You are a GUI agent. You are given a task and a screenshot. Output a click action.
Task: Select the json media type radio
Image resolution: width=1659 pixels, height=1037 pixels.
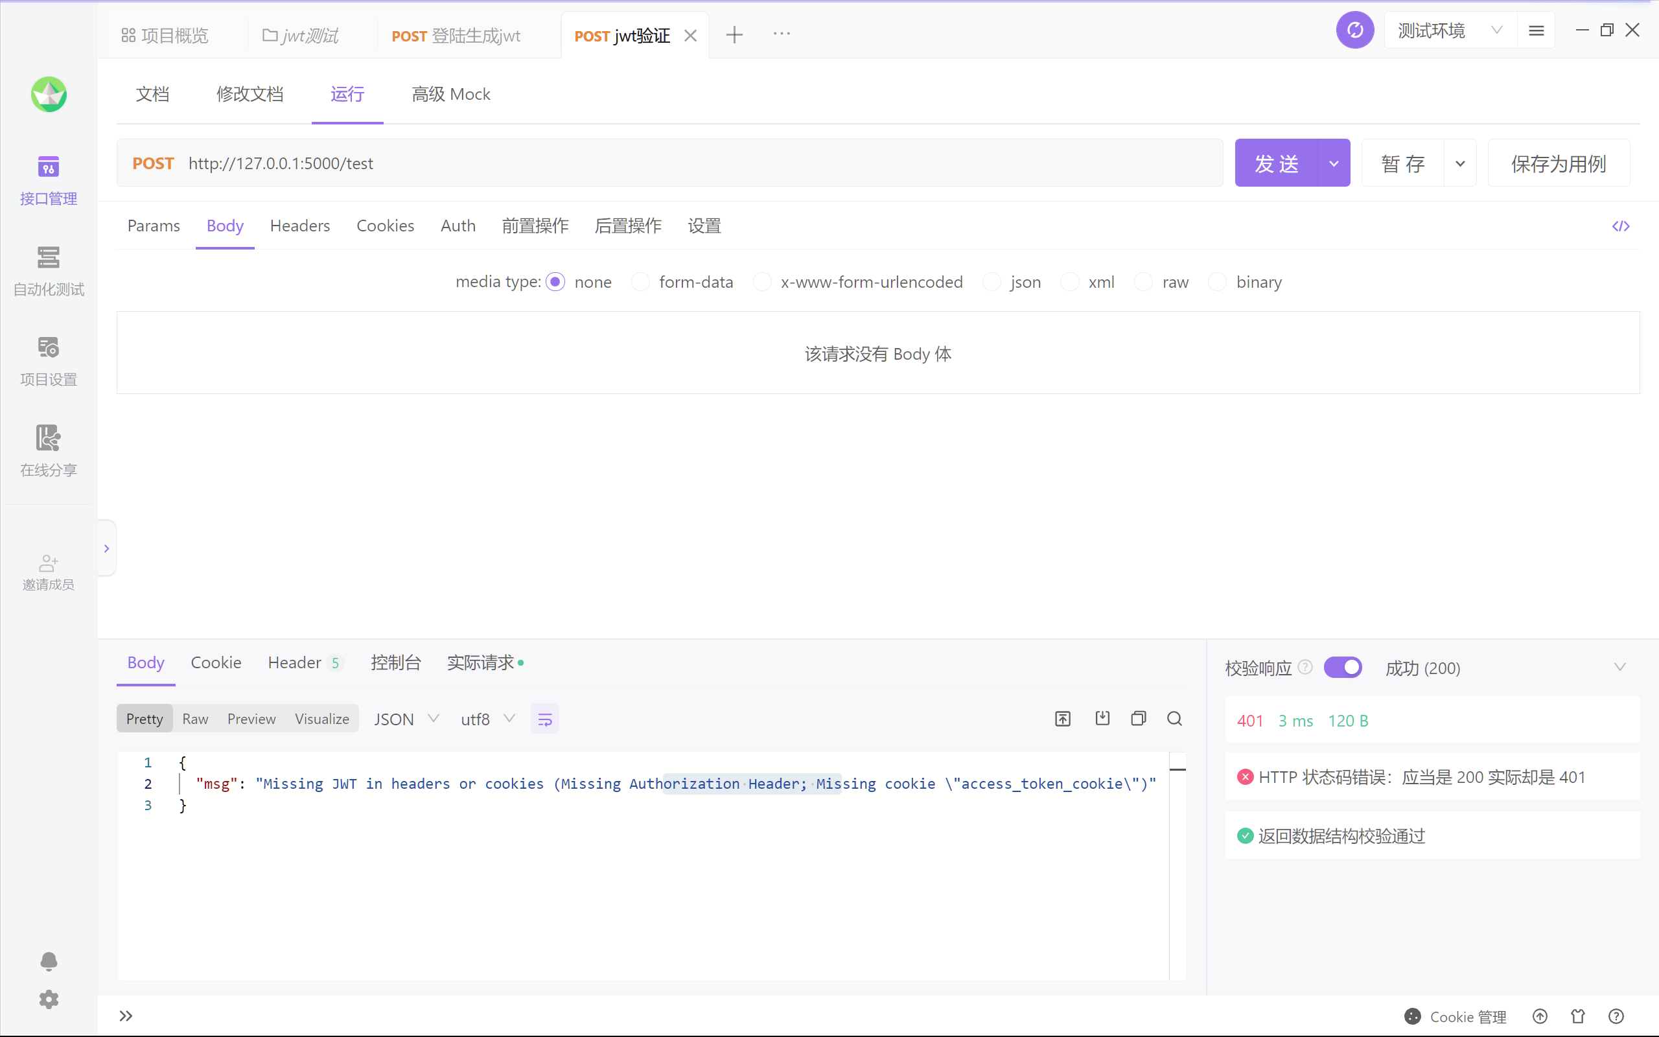tap(992, 282)
